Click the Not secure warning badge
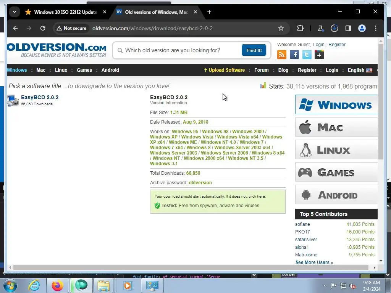This screenshot has width=391, height=293. (71, 28)
